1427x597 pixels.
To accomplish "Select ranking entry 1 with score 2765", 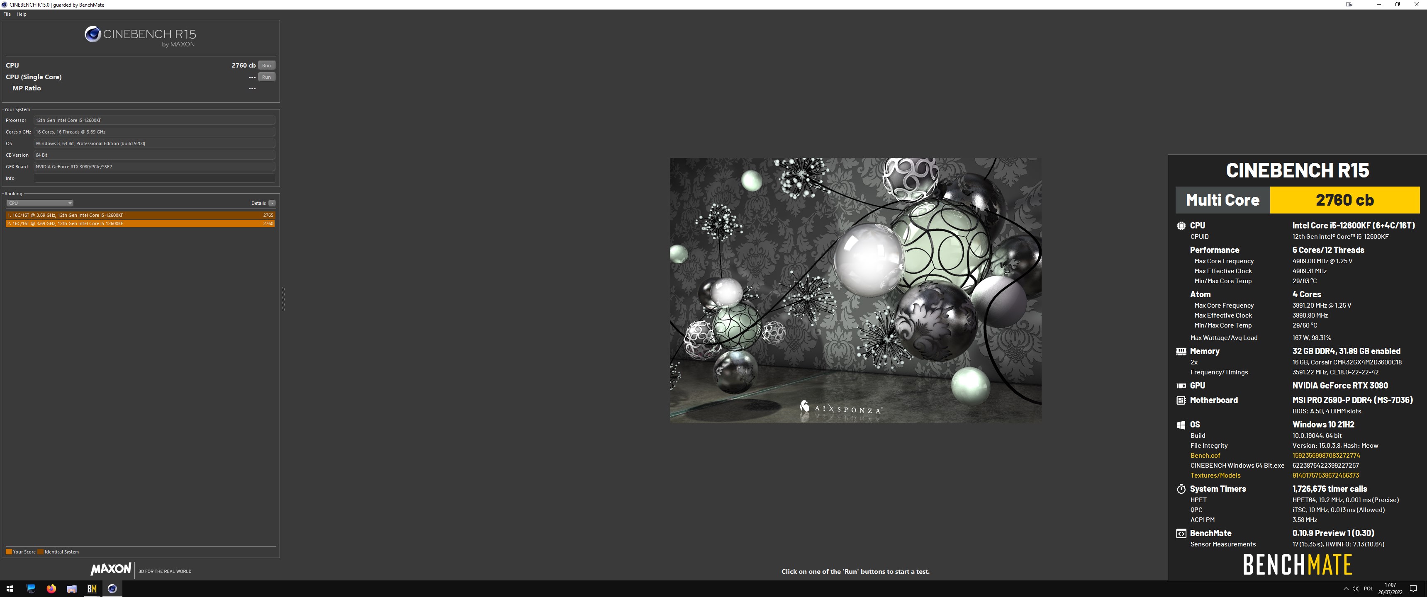I will [140, 215].
